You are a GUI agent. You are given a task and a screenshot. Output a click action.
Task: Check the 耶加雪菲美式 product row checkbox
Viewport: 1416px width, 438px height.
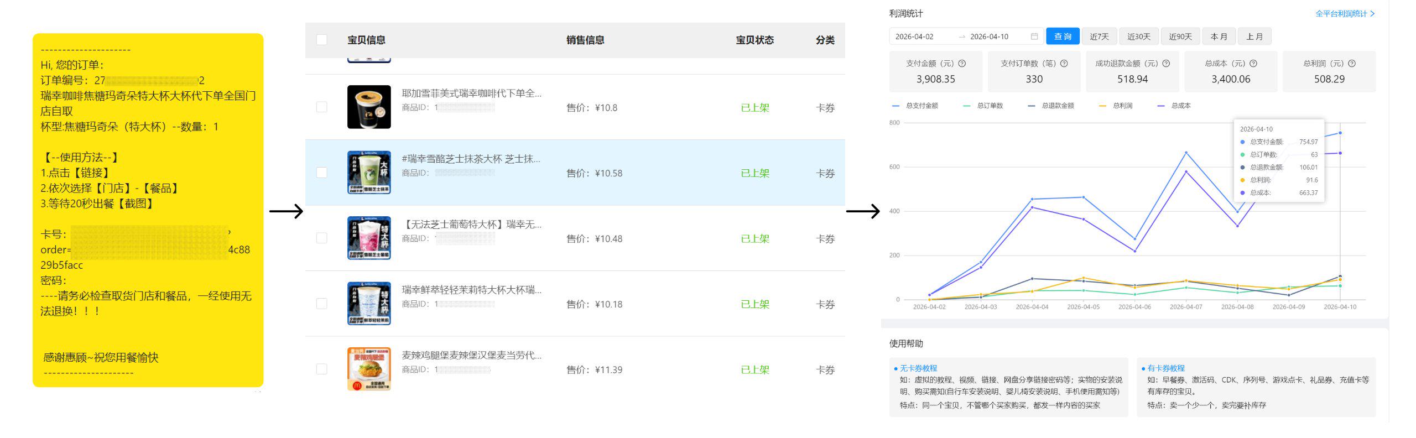pyautogui.click(x=321, y=107)
